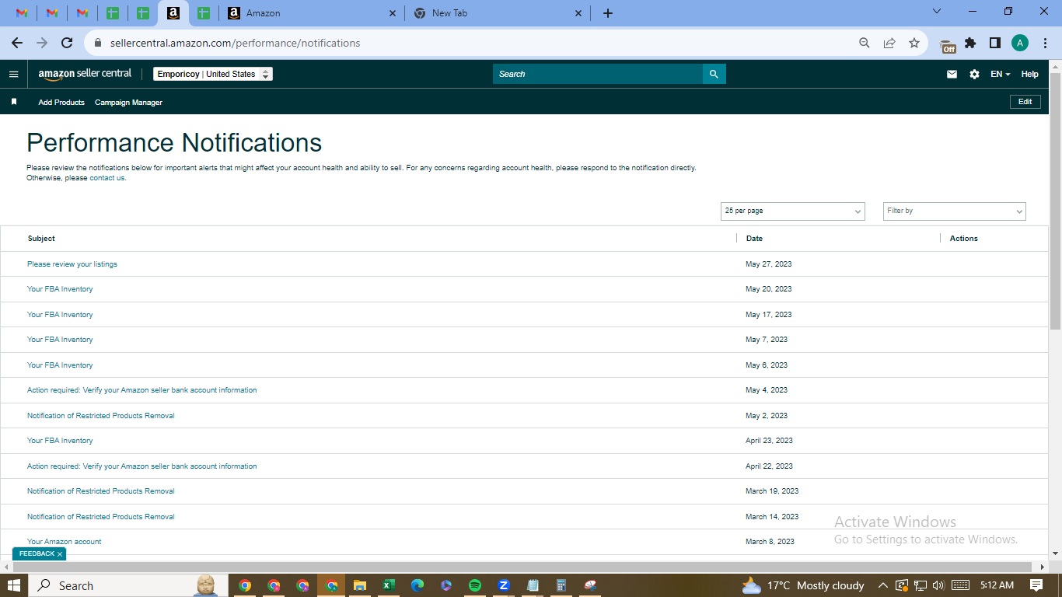Open the 25 per page dropdown
The image size is (1062, 597).
(793, 211)
